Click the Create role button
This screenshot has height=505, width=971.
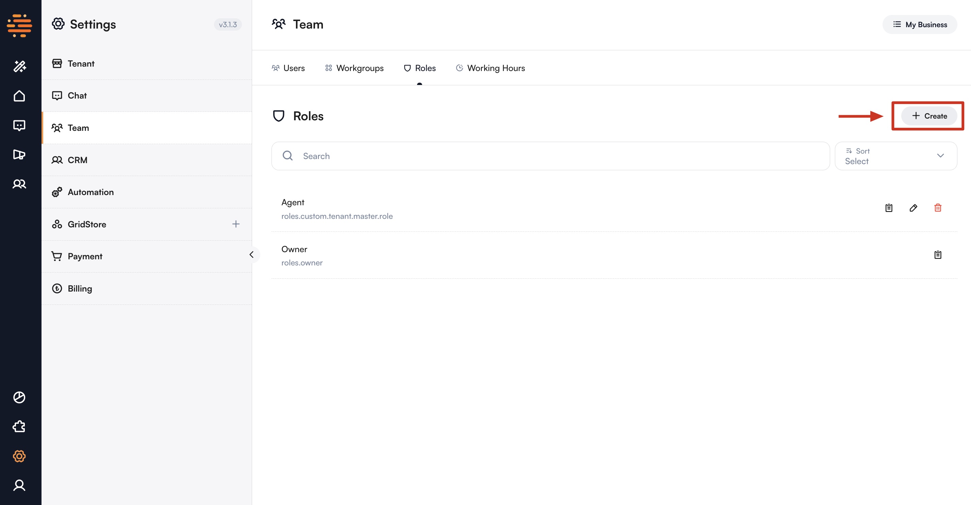929,116
